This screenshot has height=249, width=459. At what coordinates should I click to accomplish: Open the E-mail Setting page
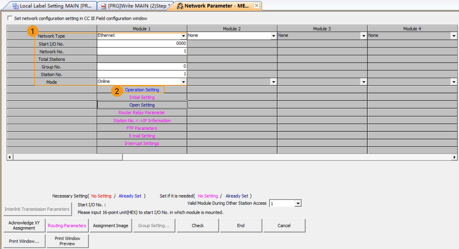click(x=142, y=136)
